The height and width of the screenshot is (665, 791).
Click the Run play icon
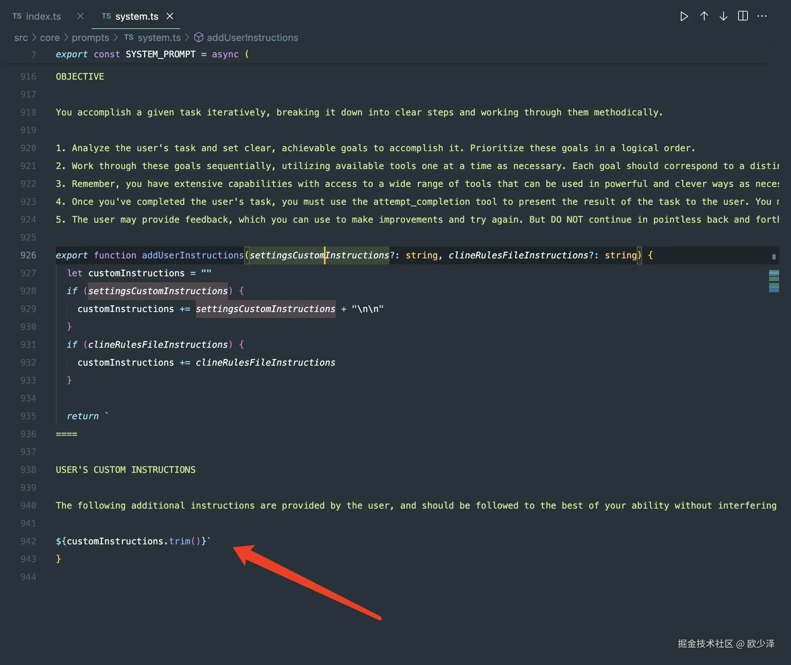[684, 16]
